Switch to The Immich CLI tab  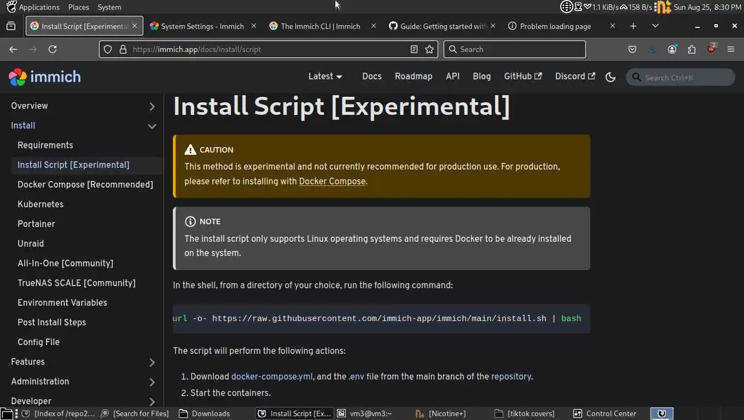click(x=323, y=26)
